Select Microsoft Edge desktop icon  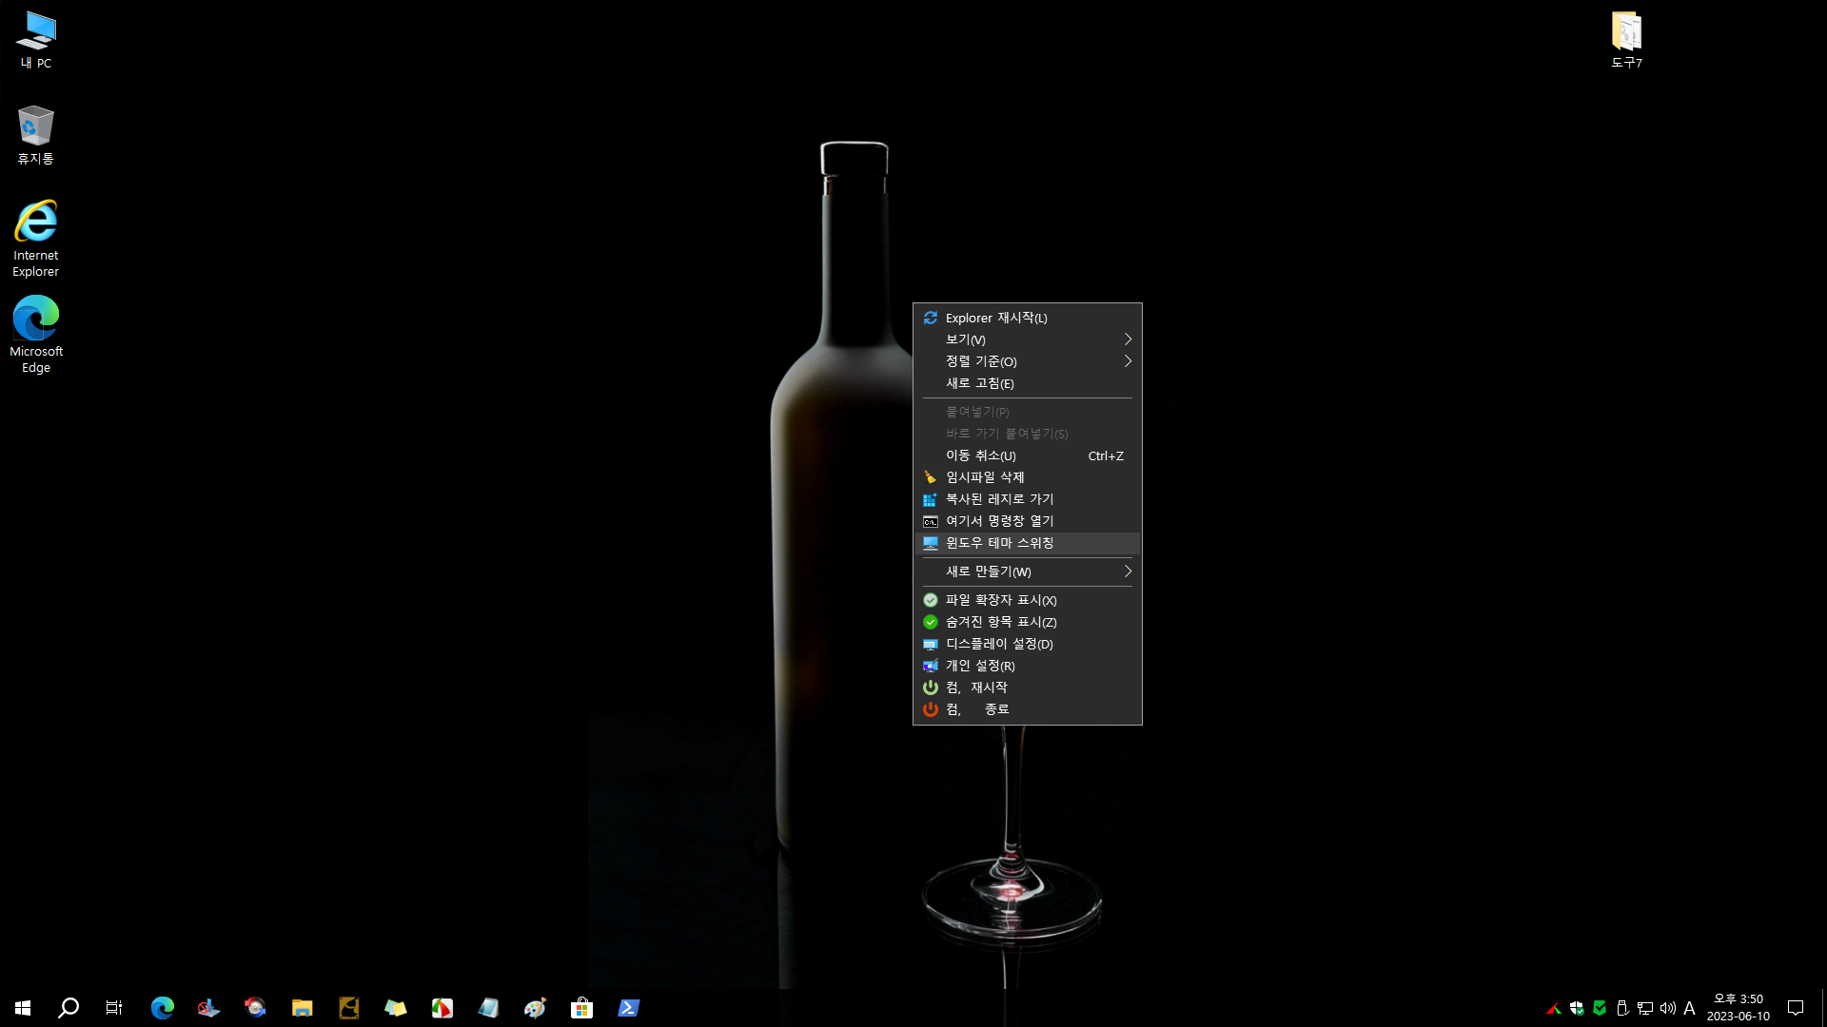point(36,334)
